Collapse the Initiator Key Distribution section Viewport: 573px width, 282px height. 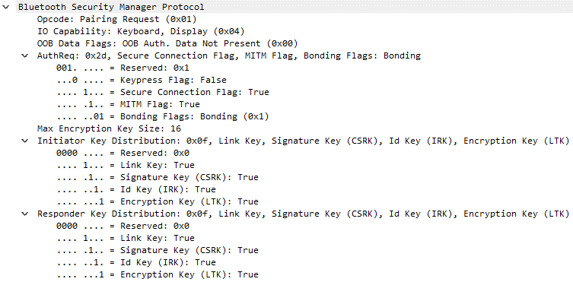pos(24,141)
